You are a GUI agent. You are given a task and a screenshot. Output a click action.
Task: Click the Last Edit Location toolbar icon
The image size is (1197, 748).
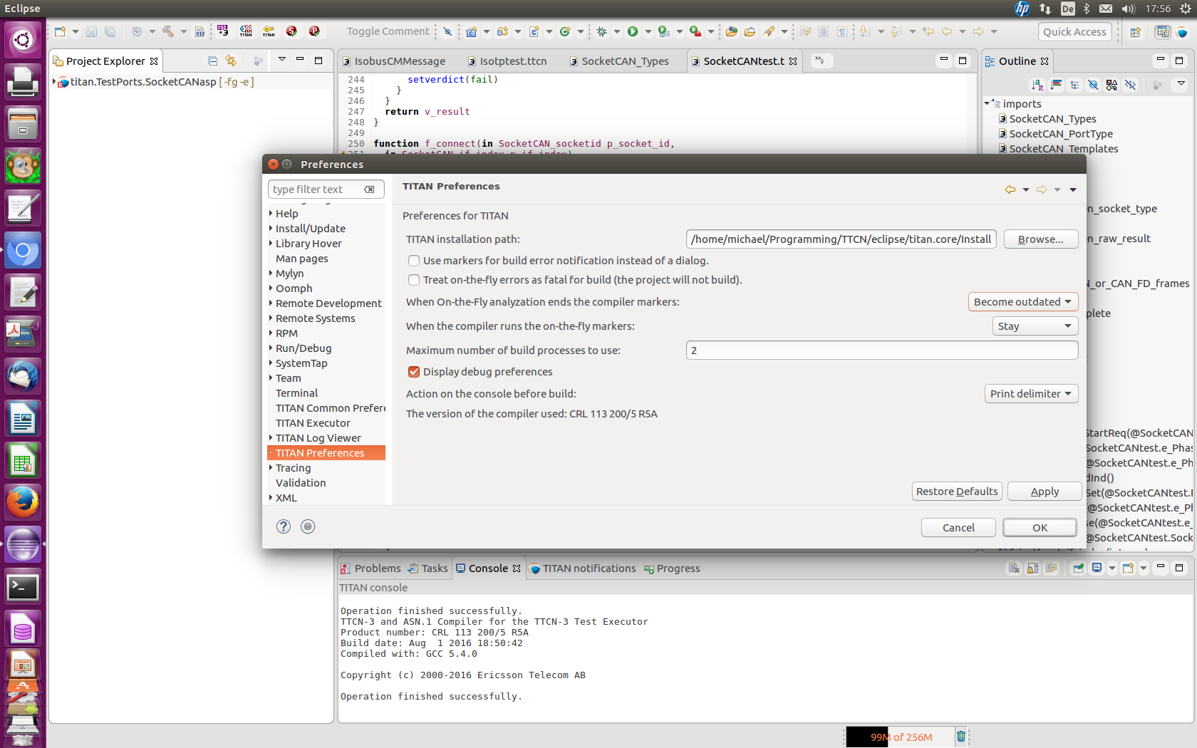click(928, 31)
